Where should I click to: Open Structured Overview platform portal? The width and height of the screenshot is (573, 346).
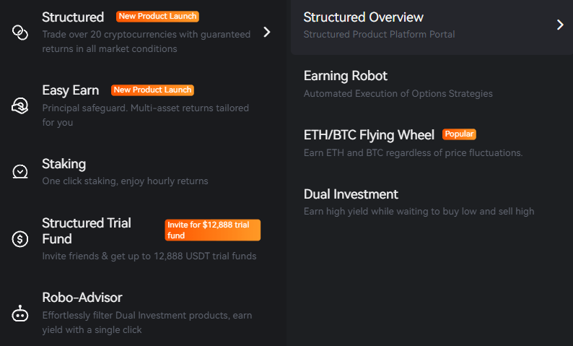[364, 17]
